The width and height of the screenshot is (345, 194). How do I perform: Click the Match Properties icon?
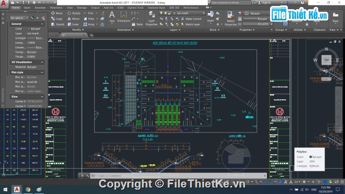pos(230,18)
